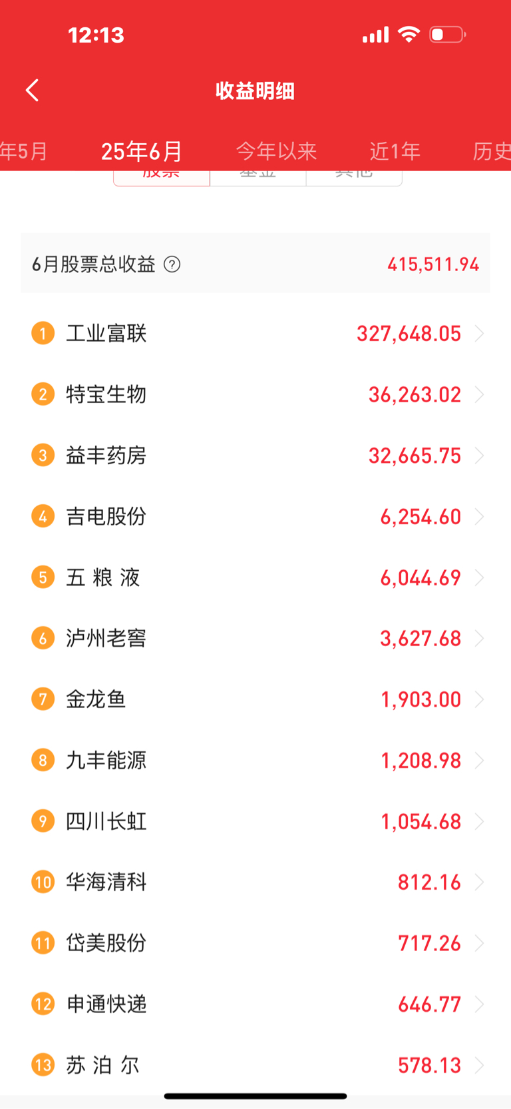Screen dimensions: 511x1109
Task: Open 泸州老窖 earnings row
Action: 255,638
